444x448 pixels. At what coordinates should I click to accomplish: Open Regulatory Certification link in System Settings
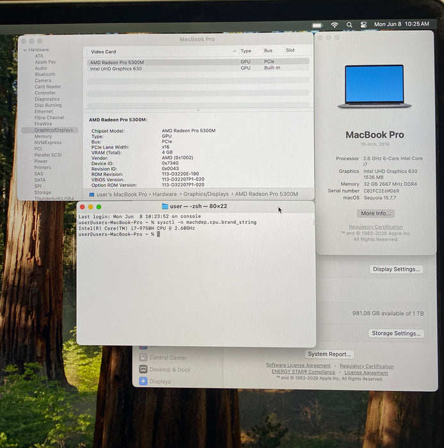tap(367, 366)
